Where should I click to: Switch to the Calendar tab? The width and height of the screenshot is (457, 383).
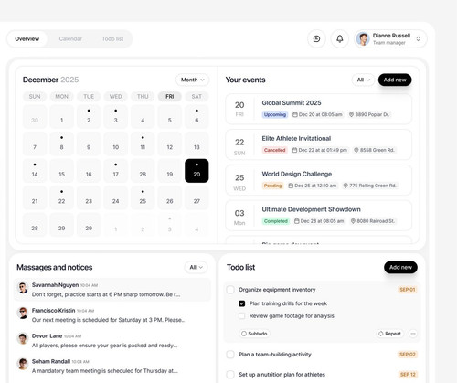pyautogui.click(x=70, y=39)
